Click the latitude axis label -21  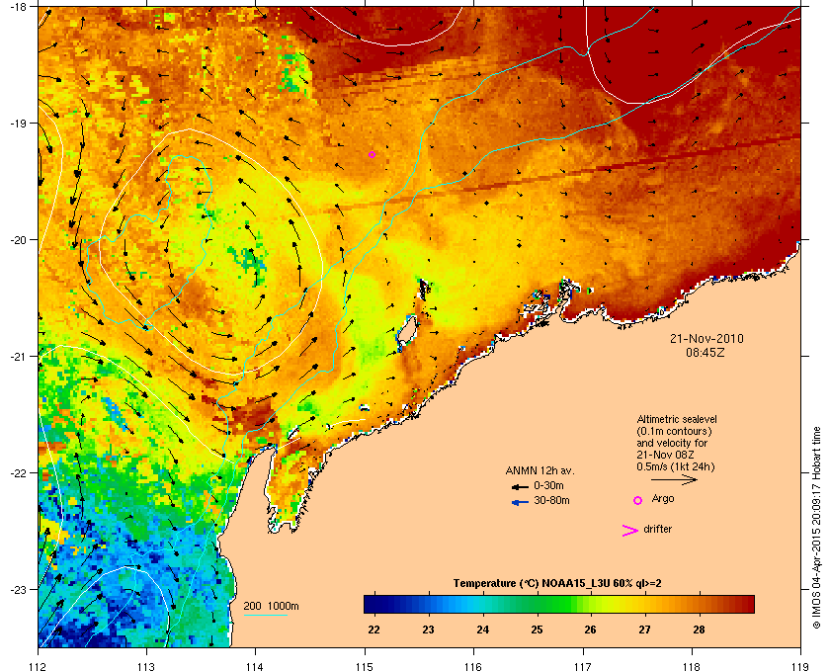tap(19, 357)
